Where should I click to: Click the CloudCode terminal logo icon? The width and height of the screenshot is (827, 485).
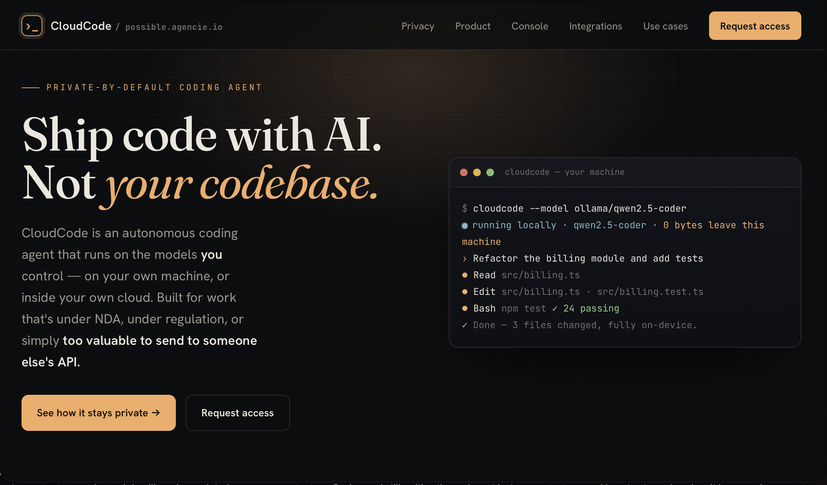click(32, 26)
